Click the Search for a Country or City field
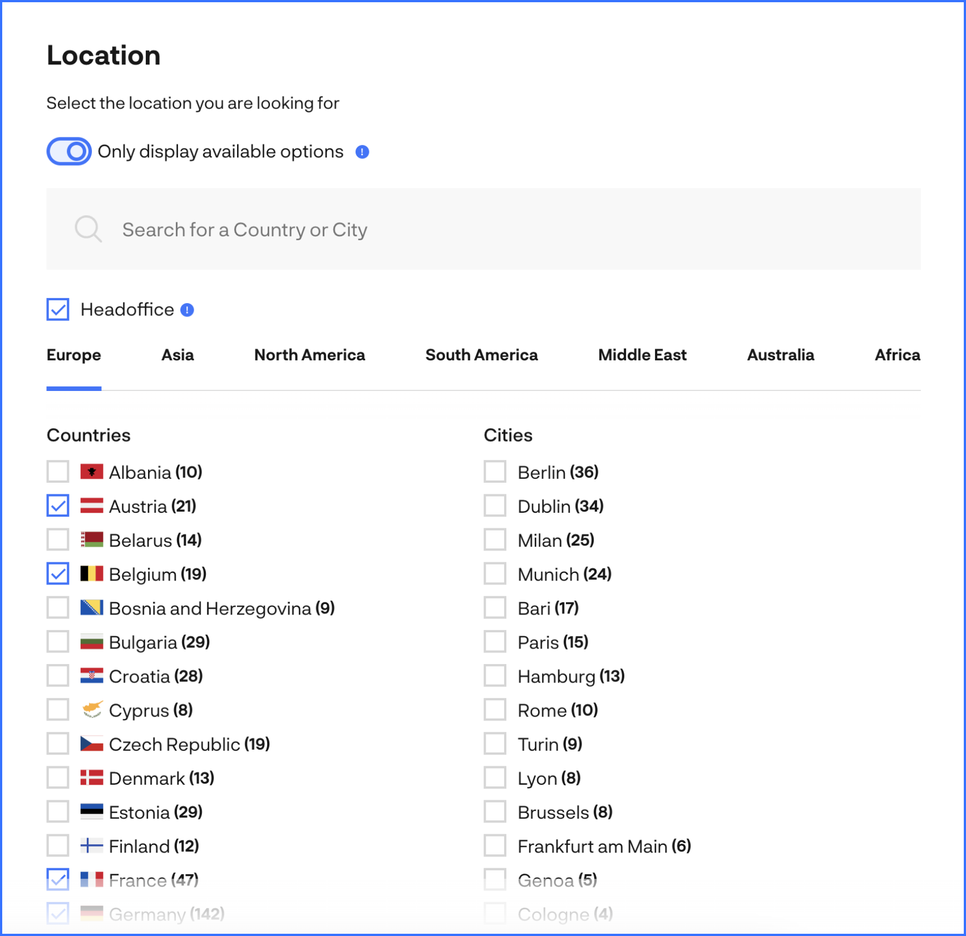This screenshot has height=936, width=966. [484, 229]
